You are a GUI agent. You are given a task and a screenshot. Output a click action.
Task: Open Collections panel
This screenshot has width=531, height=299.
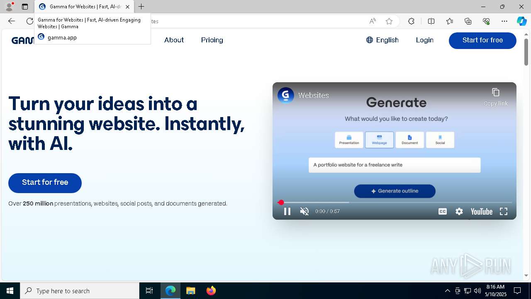tap(468, 21)
